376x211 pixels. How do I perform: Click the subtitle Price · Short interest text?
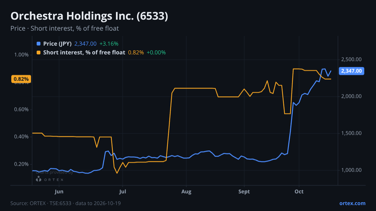point(65,28)
